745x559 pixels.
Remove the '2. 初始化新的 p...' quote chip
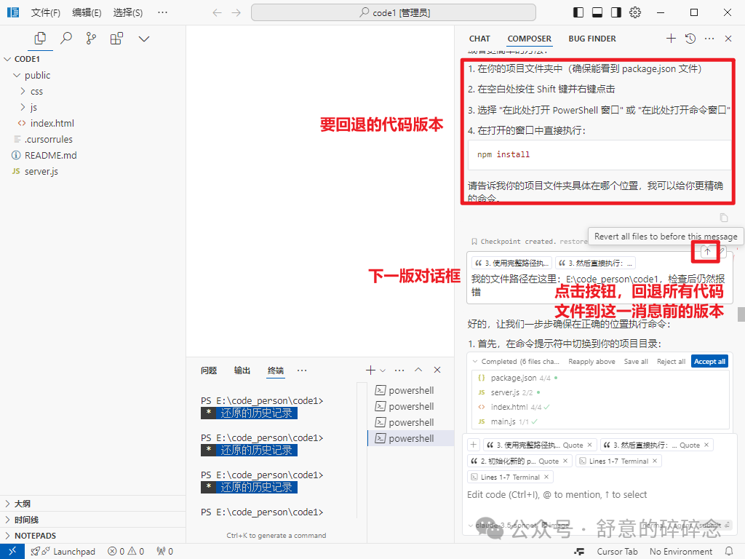[x=565, y=461]
